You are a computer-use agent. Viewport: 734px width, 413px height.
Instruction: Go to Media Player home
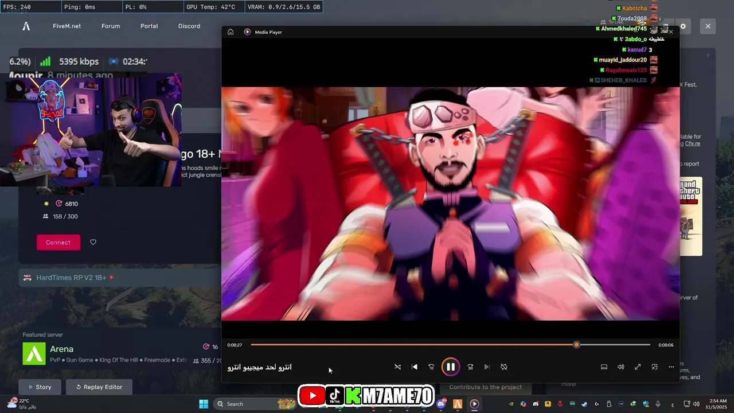[231, 32]
